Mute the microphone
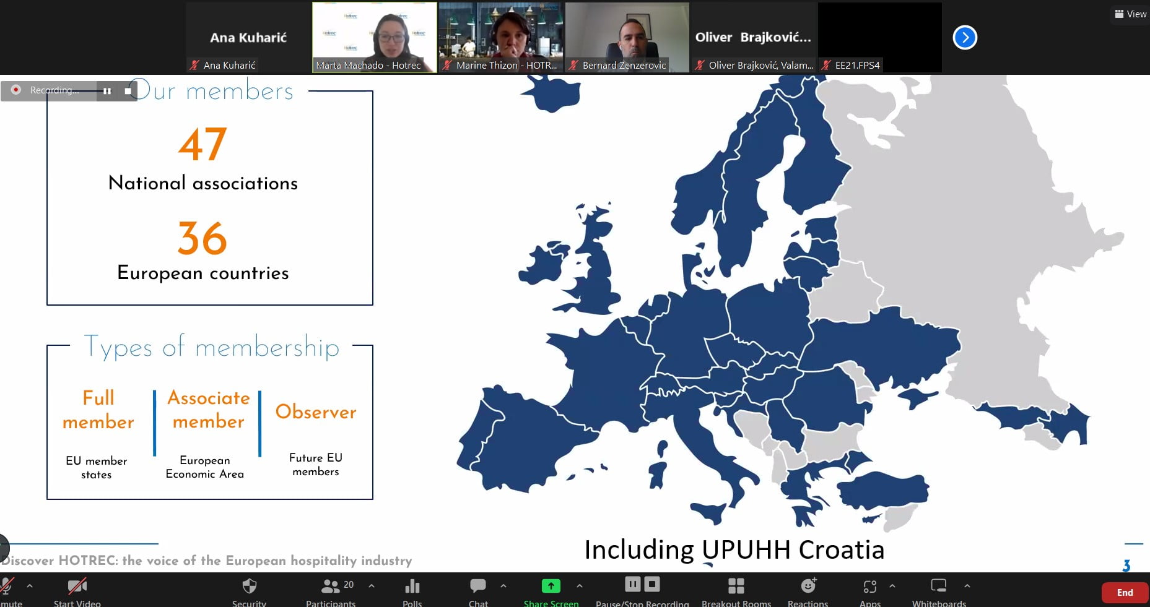The image size is (1150, 607). (7, 585)
